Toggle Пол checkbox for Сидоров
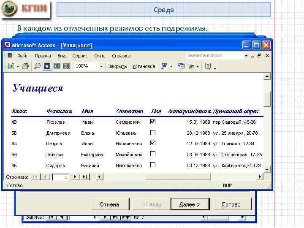 [153, 165]
